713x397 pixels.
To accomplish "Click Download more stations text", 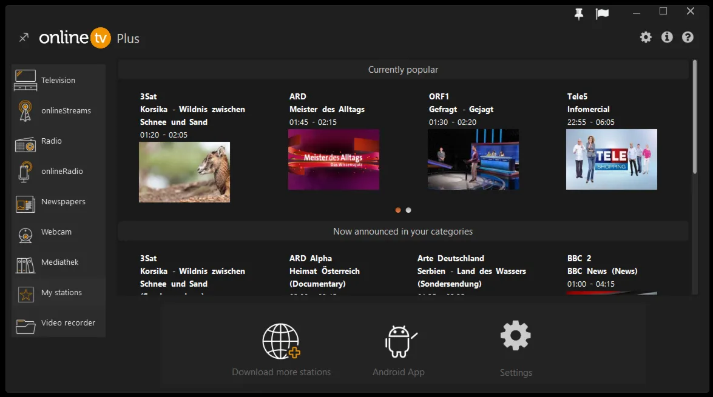I will (x=282, y=372).
